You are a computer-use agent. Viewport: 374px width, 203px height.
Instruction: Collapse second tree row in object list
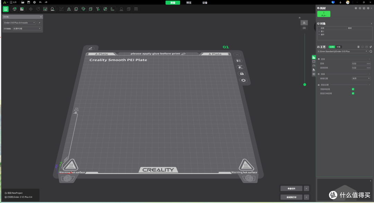319,35
